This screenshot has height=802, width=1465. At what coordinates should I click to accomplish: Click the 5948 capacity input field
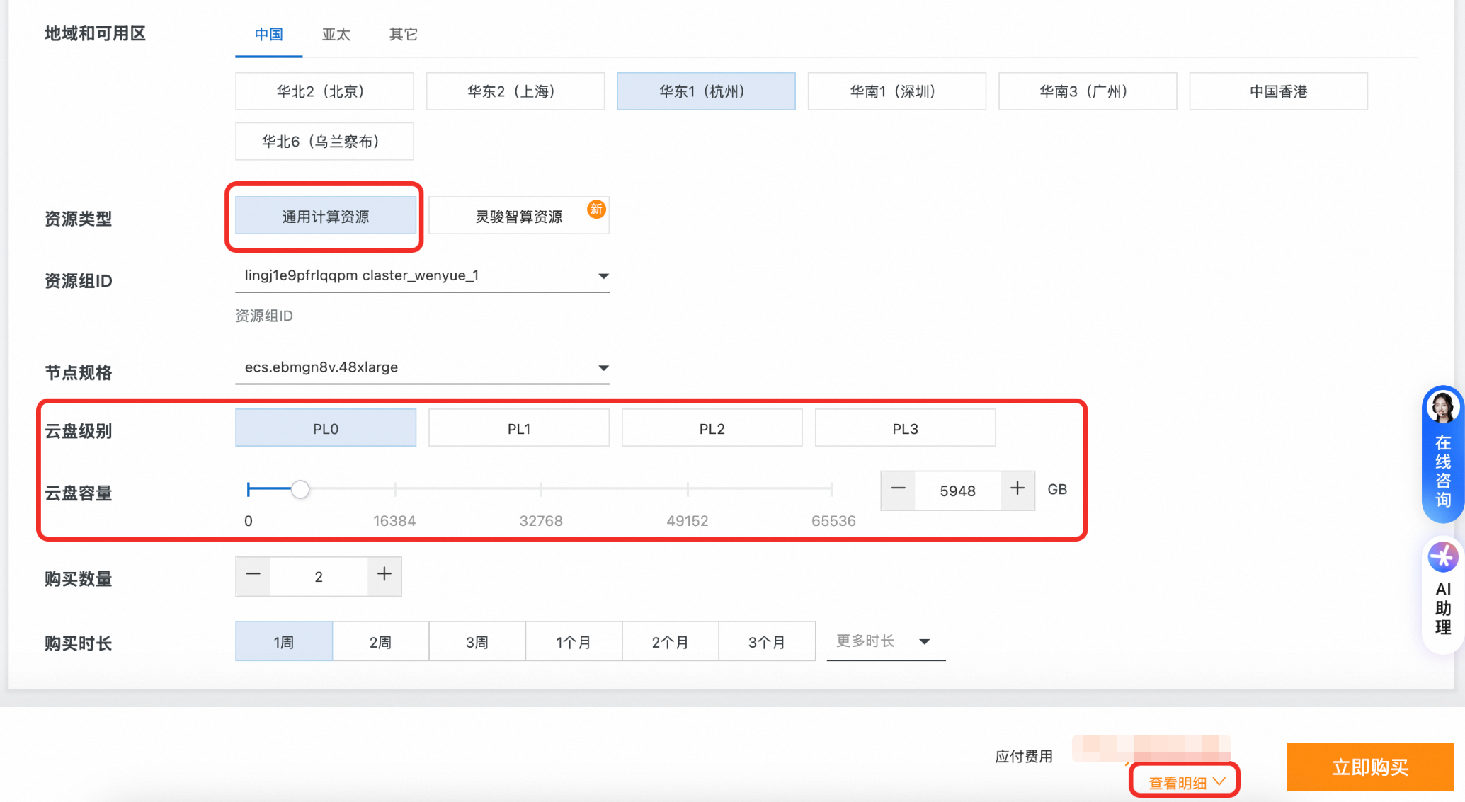coord(957,491)
